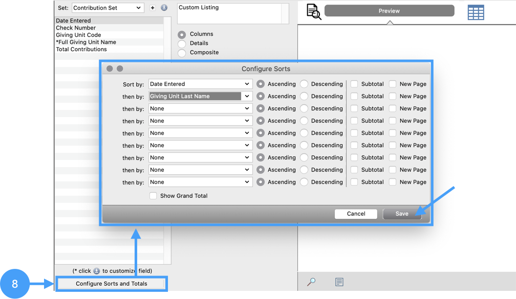
Task: Click the document with magnifier icon left of Preview
Action: [313, 11]
